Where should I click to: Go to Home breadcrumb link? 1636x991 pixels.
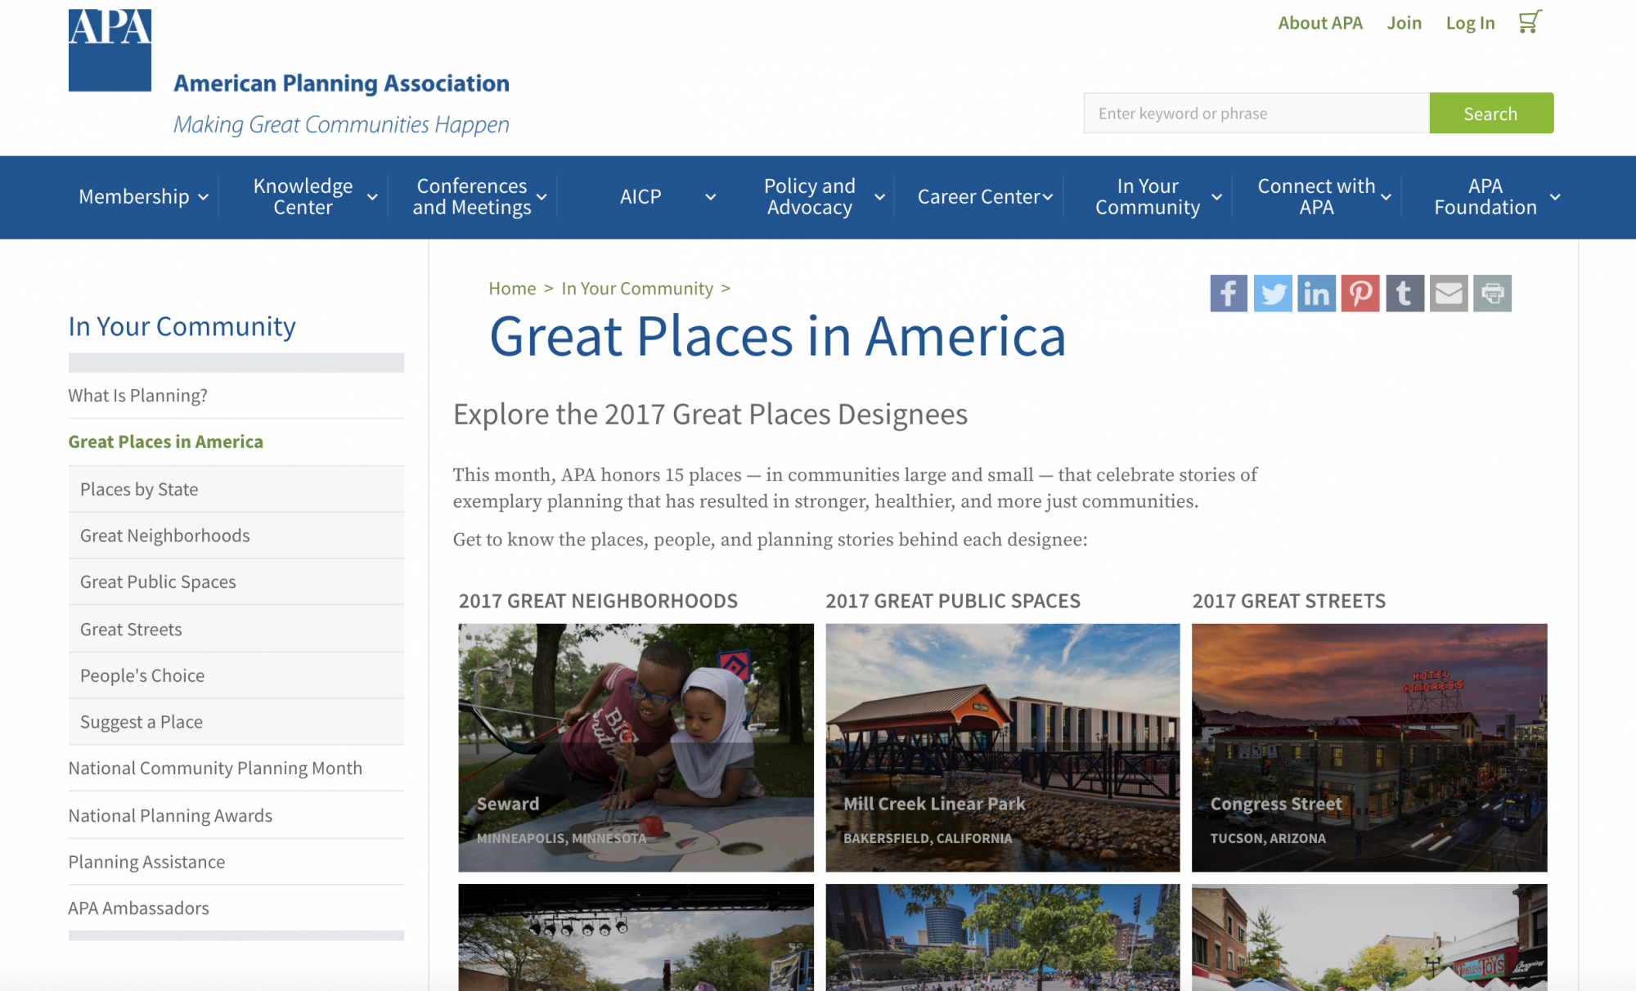tap(512, 289)
